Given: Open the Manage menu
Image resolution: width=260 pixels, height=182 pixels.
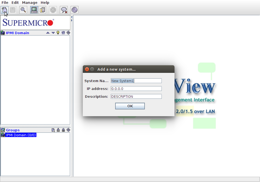Looking at the screenshot, I should (30, 3).
